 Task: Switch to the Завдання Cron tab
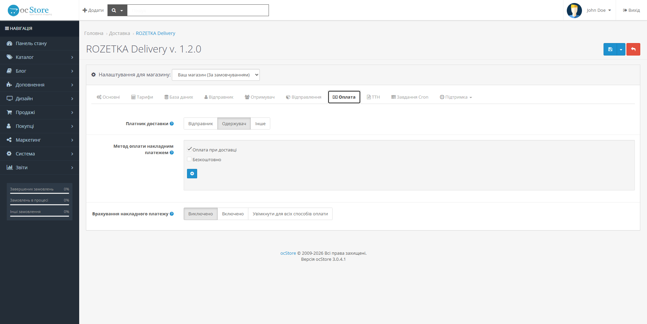pos(410,97)
